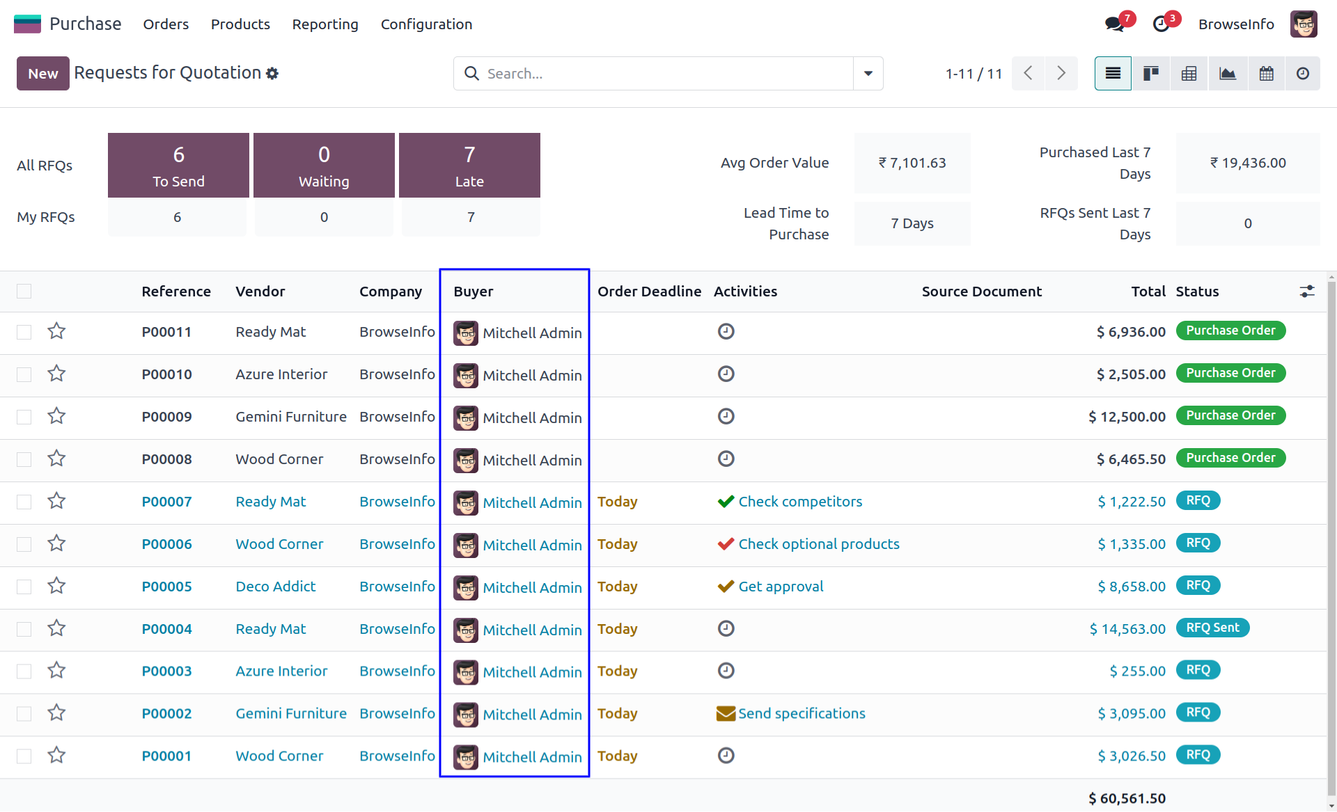Viewport: 1337px width, 812px height.
Task: Select all rows with header checkbox
Action: (24, 292)
